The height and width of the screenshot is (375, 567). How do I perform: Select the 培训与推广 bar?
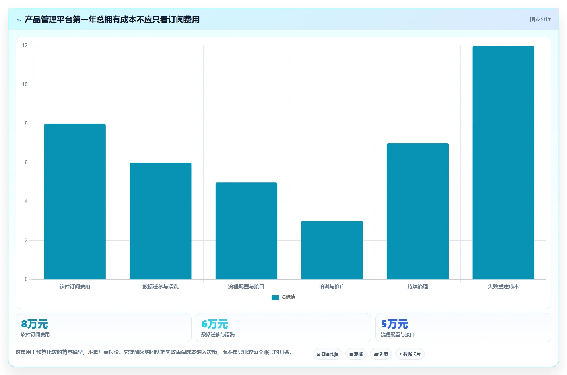332,250
